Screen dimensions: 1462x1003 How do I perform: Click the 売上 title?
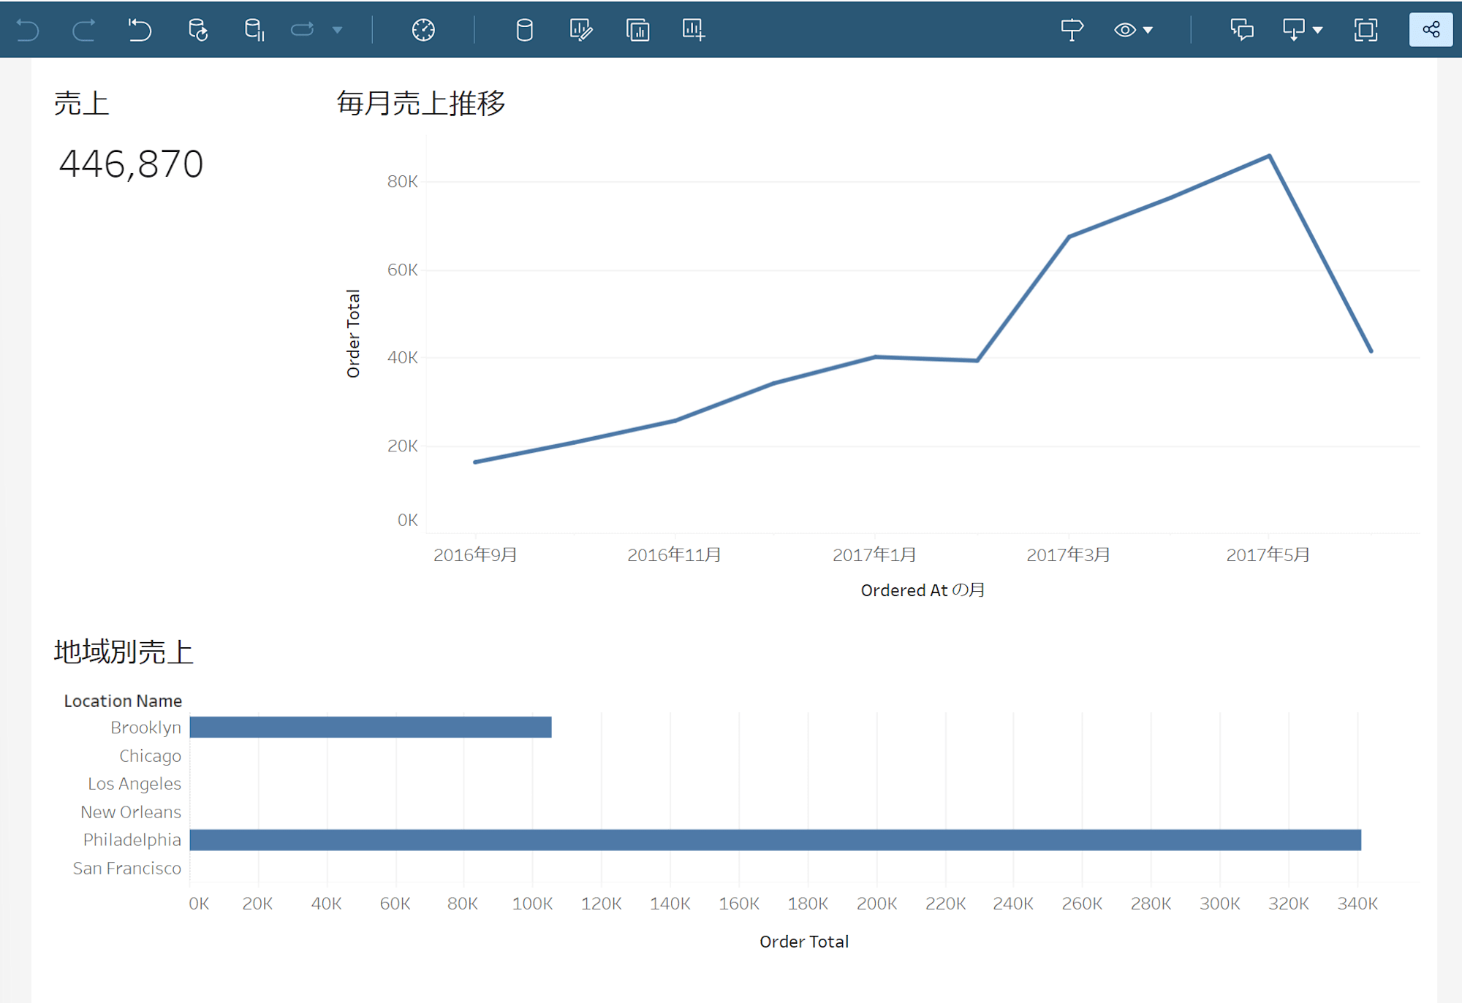pyautogui.click(x=81, y=103)
